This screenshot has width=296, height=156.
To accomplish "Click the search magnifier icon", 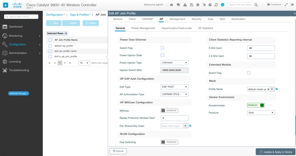I will click(256, 5).
